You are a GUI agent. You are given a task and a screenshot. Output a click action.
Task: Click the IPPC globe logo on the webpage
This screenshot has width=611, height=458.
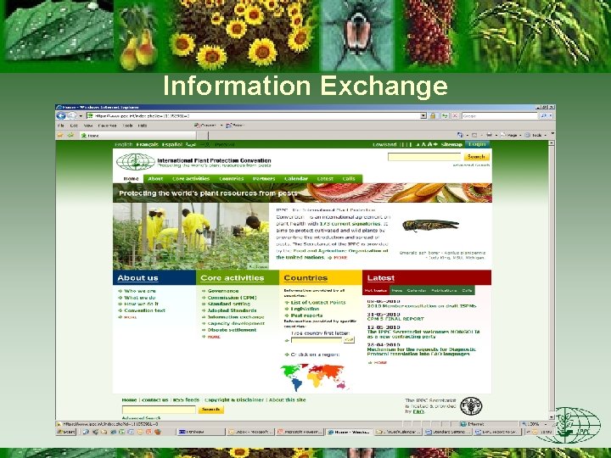pos(135,162)
